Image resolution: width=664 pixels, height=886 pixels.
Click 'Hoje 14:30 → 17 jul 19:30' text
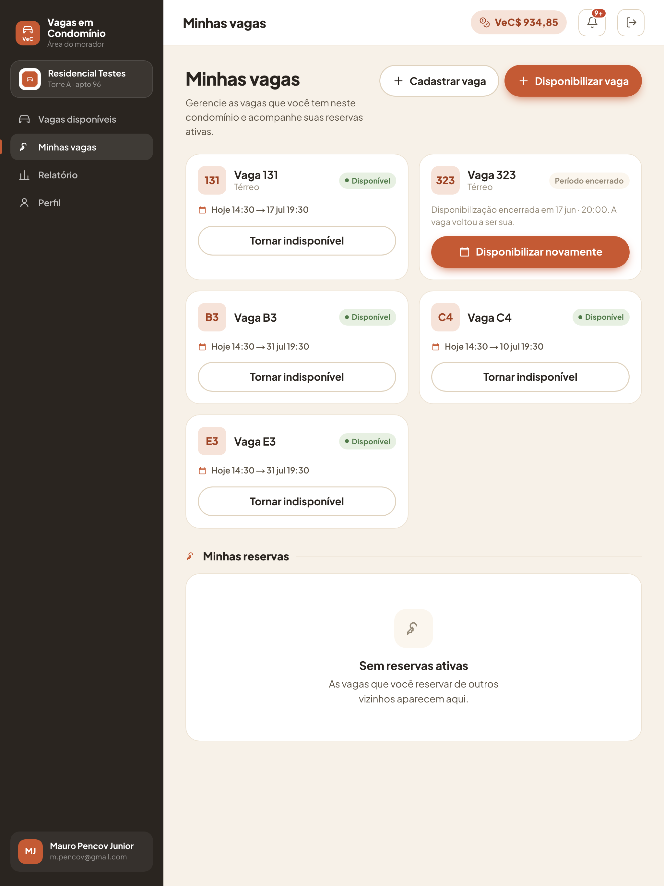click(260, 210)
